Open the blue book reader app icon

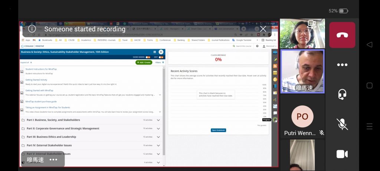(x=275, y=86)
